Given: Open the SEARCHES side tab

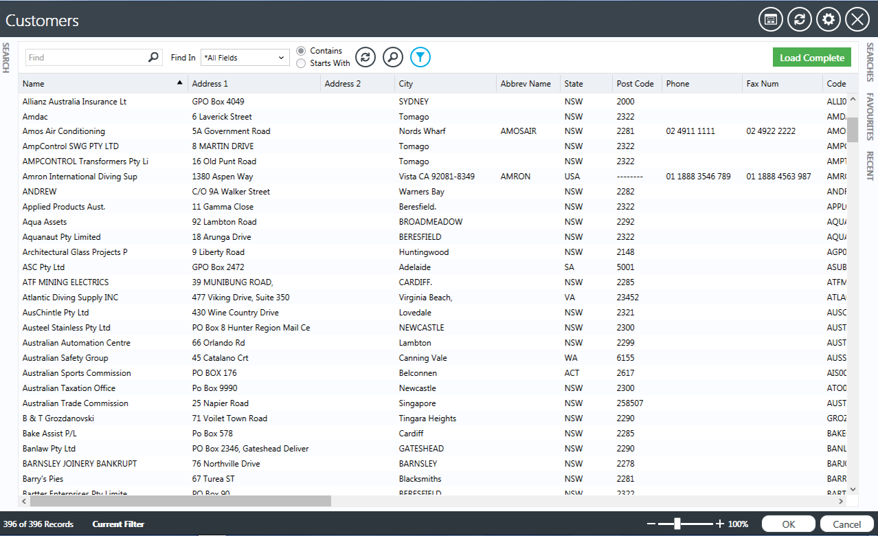Looking at the screenshot, I should [x=870, y=62].
